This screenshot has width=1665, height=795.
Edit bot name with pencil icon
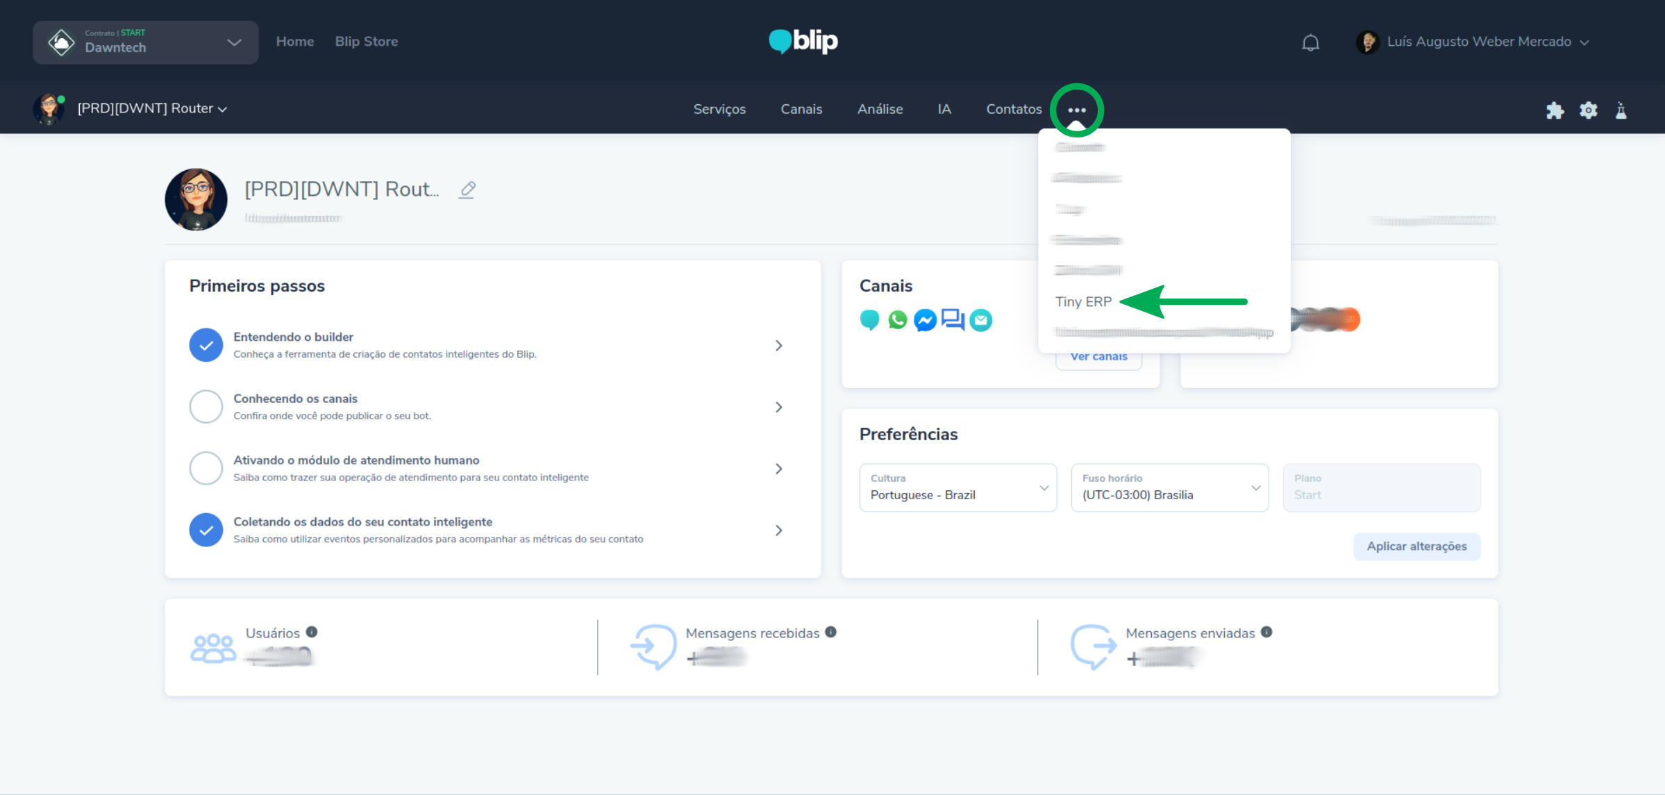[467, 190]
